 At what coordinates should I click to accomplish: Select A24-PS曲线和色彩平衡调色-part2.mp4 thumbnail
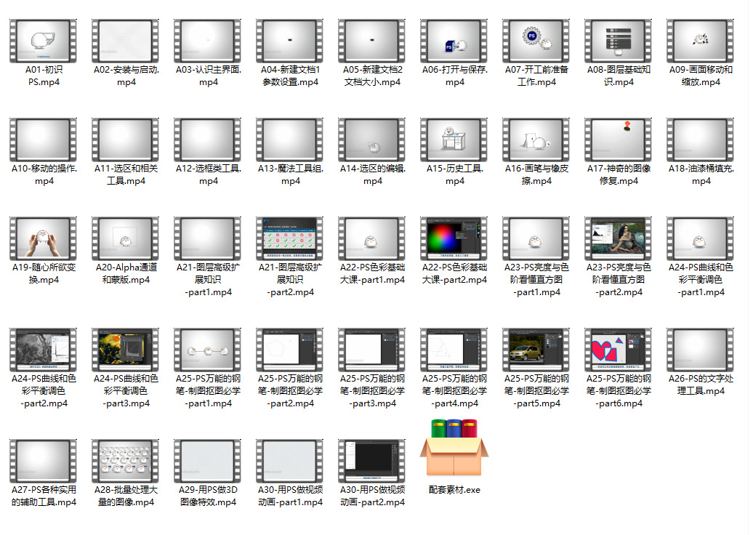tap(44, 350)
